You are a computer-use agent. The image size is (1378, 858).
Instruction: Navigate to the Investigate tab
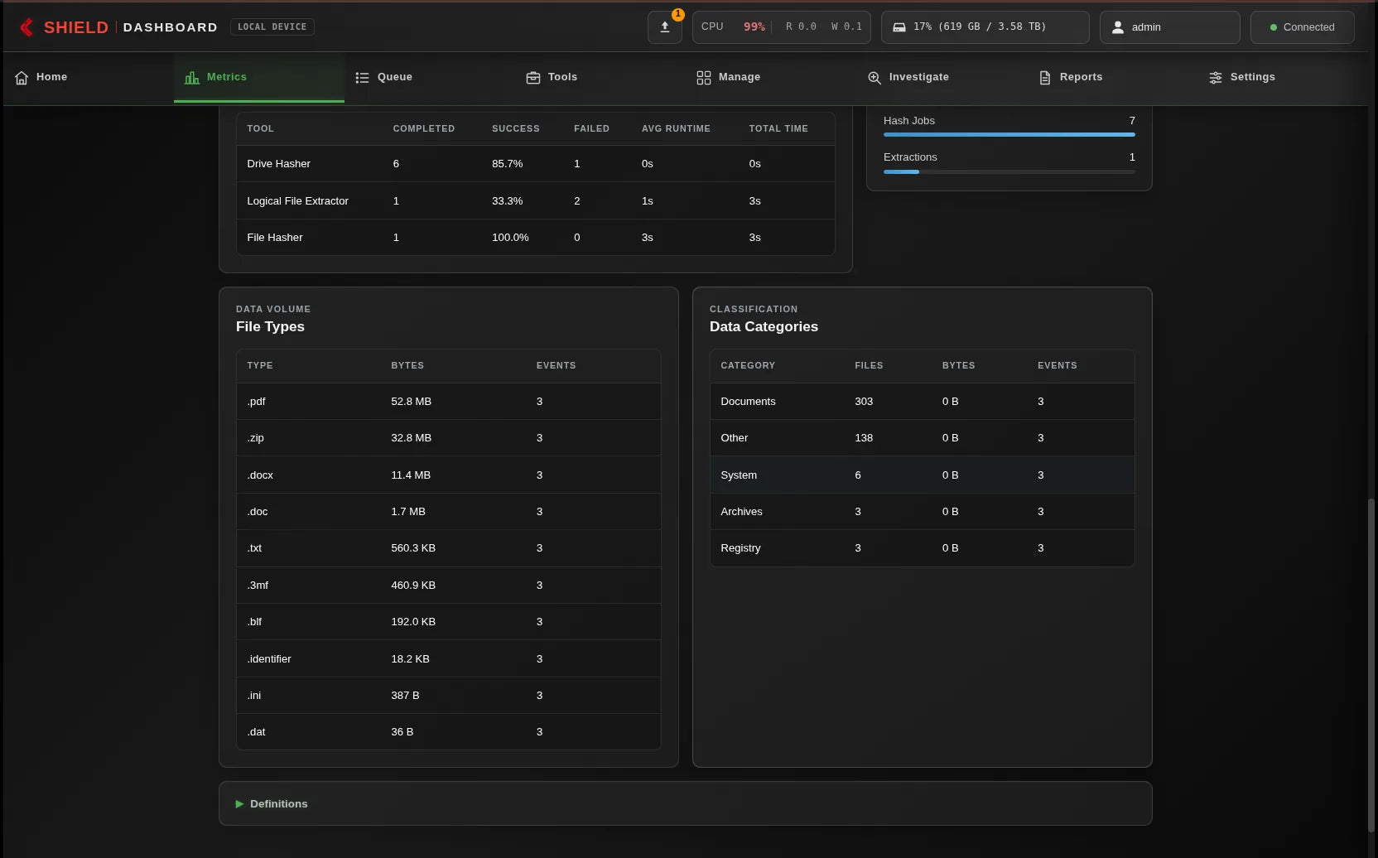tap(941, 77)
